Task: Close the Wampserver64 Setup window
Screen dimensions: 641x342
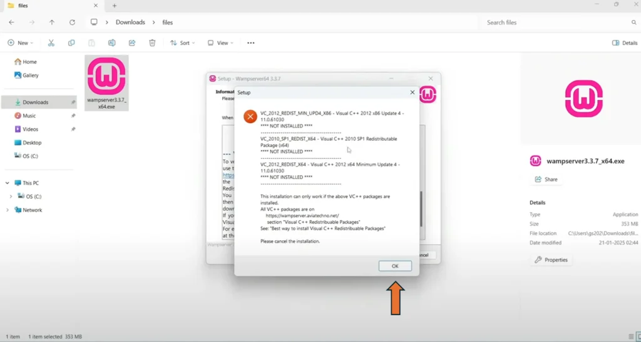Action: click(431, 78)
